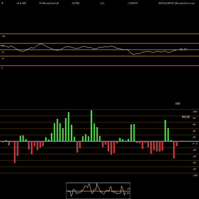Click the 100 label on the RSI axis

pyautogui.click(x=3, y=36)
